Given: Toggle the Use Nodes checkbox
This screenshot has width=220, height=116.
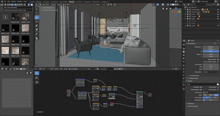Looking at the screenshot, I should (x=70, y=69).
